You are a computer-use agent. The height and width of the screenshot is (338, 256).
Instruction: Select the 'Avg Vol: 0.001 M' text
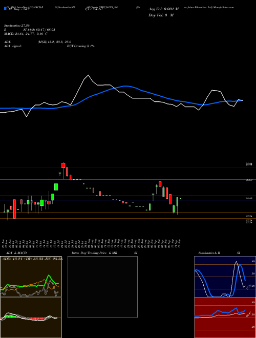pyautogui.click(x=163, y=9)
